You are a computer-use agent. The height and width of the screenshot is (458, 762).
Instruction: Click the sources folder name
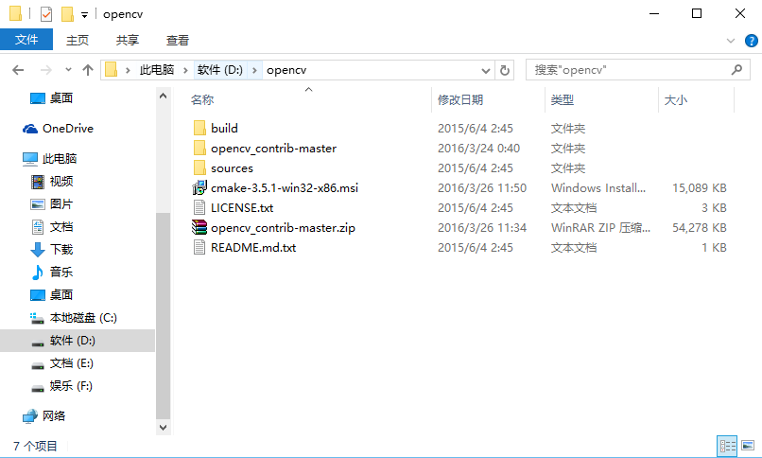coord(232,168)
